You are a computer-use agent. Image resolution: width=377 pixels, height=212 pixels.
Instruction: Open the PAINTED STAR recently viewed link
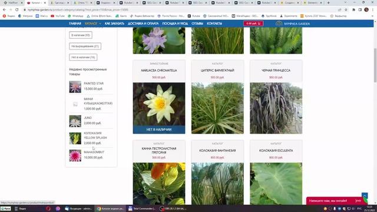pyautogui.click(x=94, y=84)
